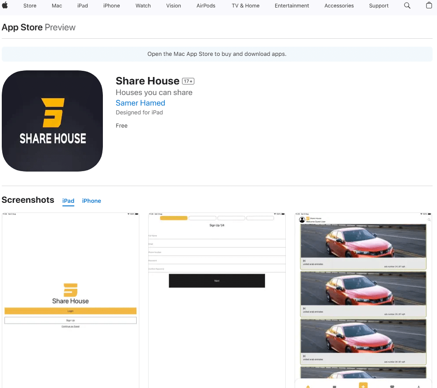
Task: Open the shopping bag icon
Action: pyautogui.click(x=429, y=5)
